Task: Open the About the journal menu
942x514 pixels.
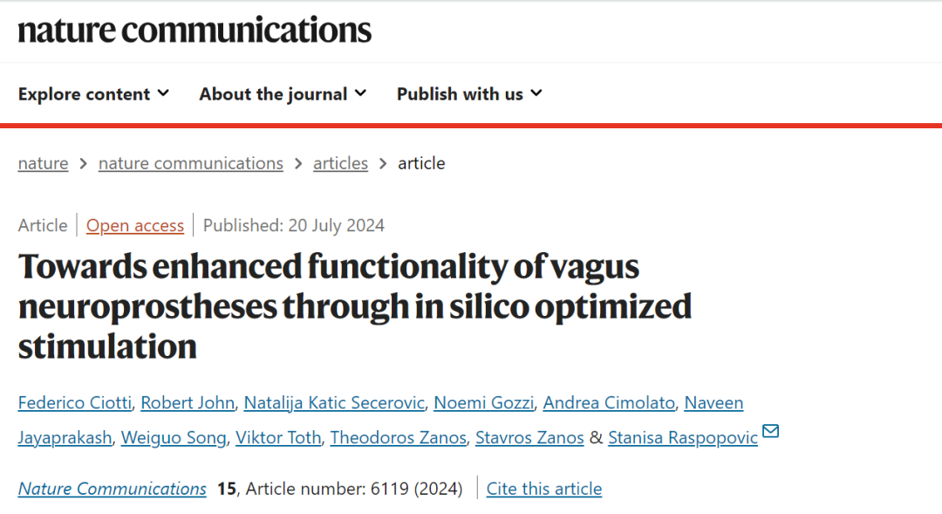Action: click(x=283, y=94)
